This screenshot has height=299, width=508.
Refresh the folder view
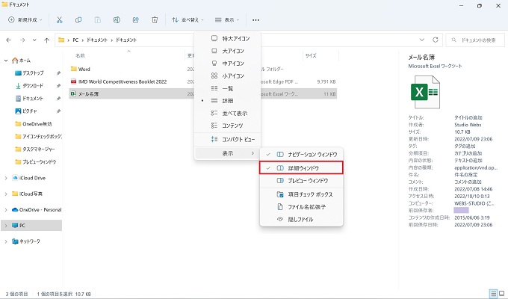click(x=435, y=40)
